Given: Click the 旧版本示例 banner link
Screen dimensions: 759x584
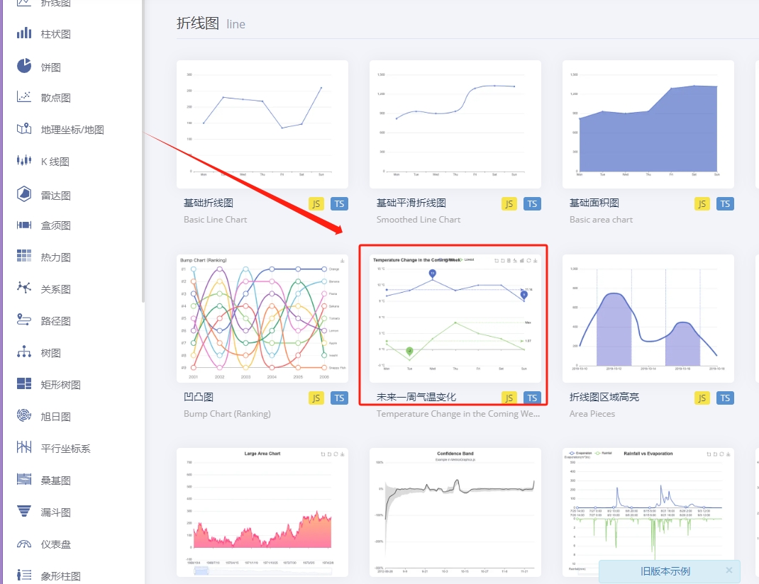Looking at the screenshot, I should (665, 571).
